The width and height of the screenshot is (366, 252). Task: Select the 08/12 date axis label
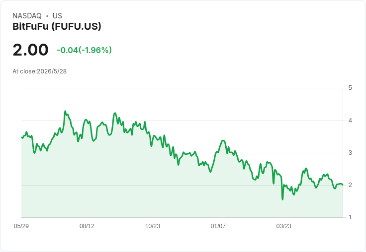pos(87,226)
